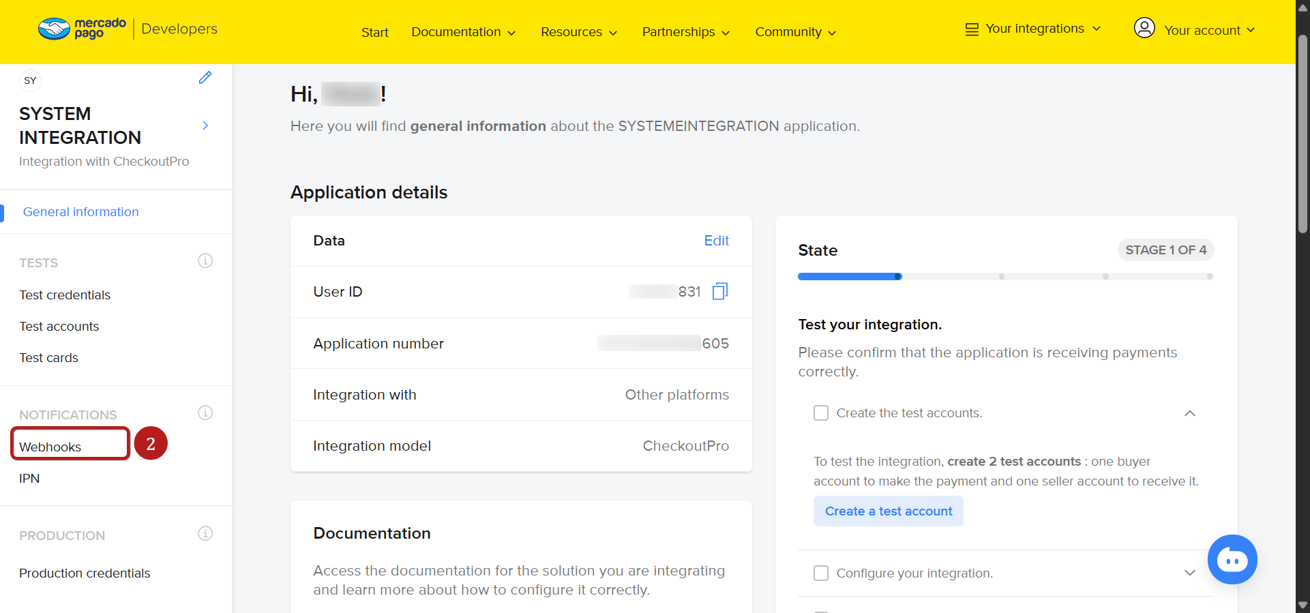
Task: Click the chevron next to SYSTEM INTEGRATION
Action: coord(205,125)
